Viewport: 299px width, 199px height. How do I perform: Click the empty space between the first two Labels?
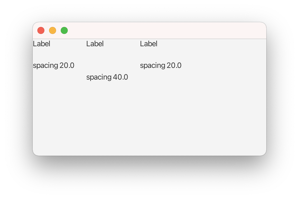click(68, 44)
